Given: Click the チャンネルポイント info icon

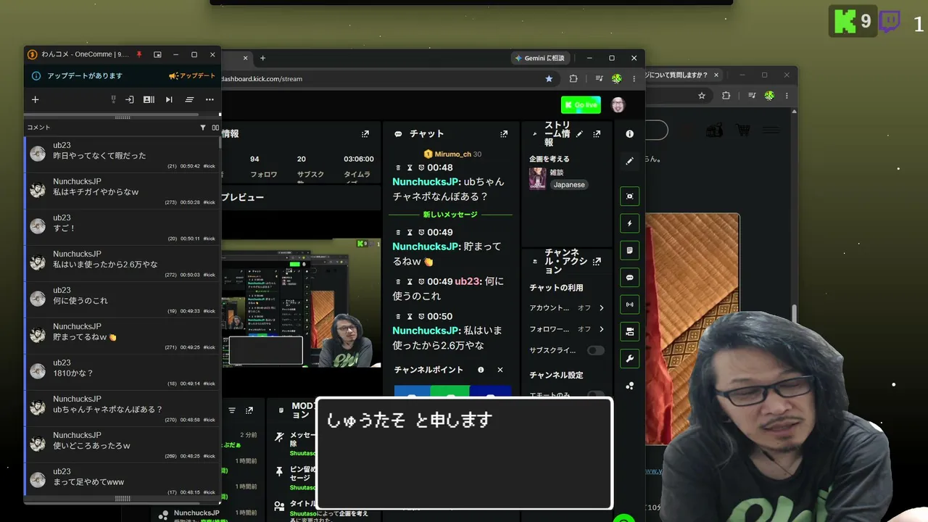Looking at the screenshot, I should click(x=481, y=370).
